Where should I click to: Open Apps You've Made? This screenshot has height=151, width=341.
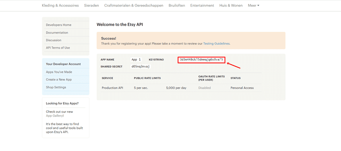pos(59,72)
